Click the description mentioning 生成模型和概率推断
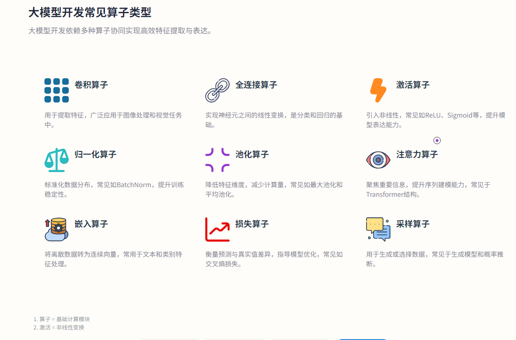Viewport: 516px width, 340px height. point(435,259)
